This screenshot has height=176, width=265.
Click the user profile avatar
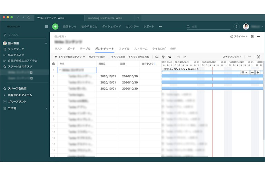(246, 26)
